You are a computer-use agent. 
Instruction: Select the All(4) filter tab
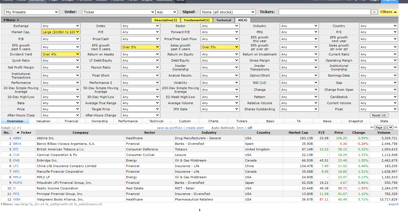(x=243, y=20)
